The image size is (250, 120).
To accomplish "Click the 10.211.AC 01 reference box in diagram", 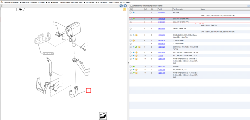I will tap(48, 54).
